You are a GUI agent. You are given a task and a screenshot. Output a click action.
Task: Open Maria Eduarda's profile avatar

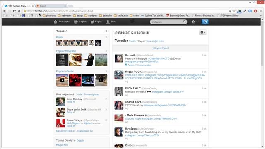click(119, 118)
